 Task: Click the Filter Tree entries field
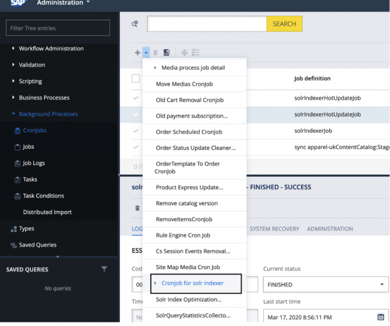tap(58, 28)
